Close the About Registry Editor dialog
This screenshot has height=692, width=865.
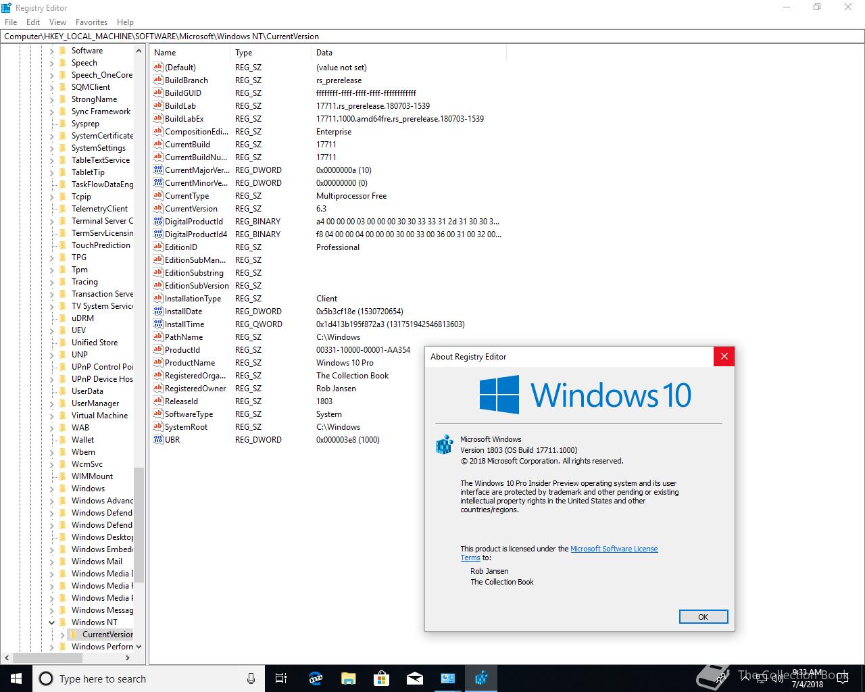click(724, 357)
